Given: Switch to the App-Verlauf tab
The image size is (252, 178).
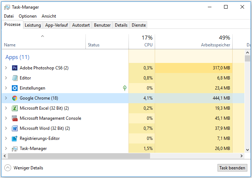Looking at the screenshot, I should 56,25.
